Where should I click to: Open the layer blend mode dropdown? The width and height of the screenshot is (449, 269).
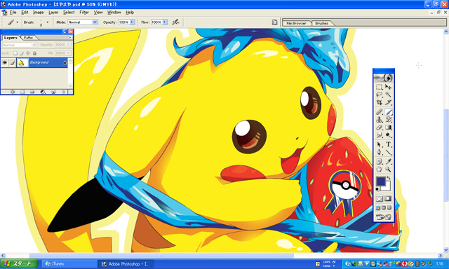20,45
